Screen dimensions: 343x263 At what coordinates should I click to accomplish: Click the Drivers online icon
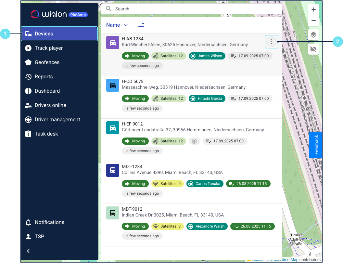[28, 105]
